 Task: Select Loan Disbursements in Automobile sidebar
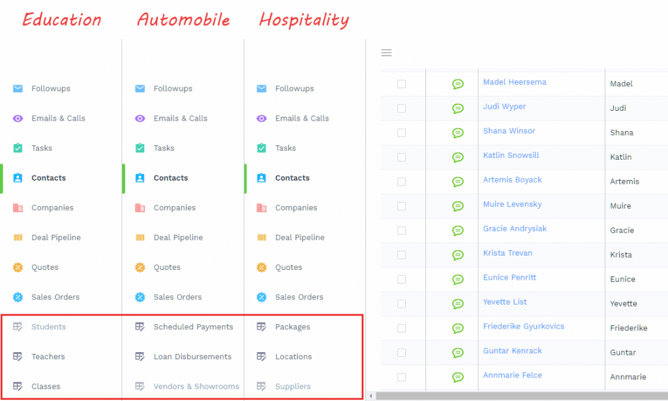tap(192, 357)
